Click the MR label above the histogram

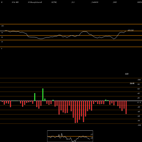[x=127, y=74]
